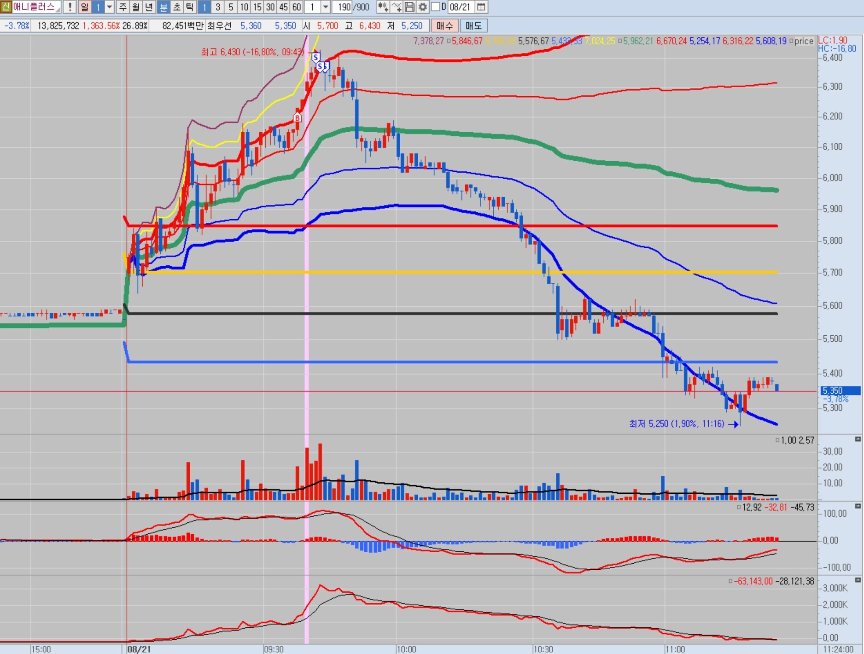
Task: Click the first S sell marker on the chart
Action: [x=315, y=58]
